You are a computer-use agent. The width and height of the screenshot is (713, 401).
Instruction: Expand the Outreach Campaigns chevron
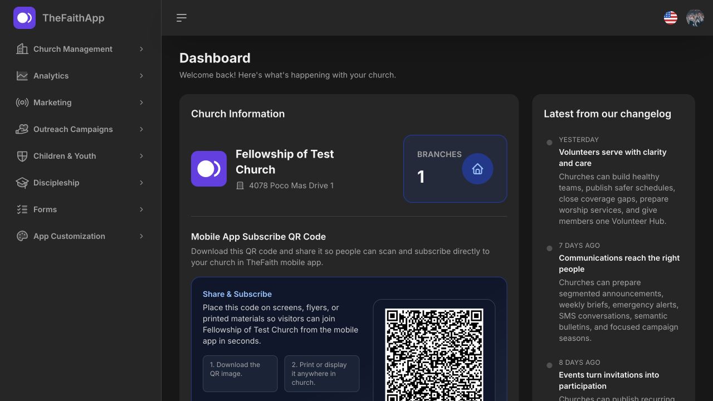pyautogui.click(x=141, y=129)
